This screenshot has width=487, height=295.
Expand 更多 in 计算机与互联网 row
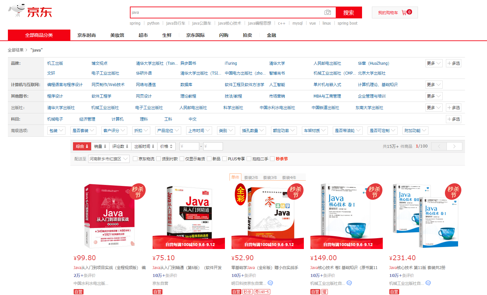point(434,85)
